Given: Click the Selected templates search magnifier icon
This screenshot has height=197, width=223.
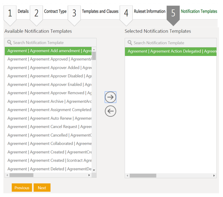Looking at the screenshot, I should tap(130, 43).
